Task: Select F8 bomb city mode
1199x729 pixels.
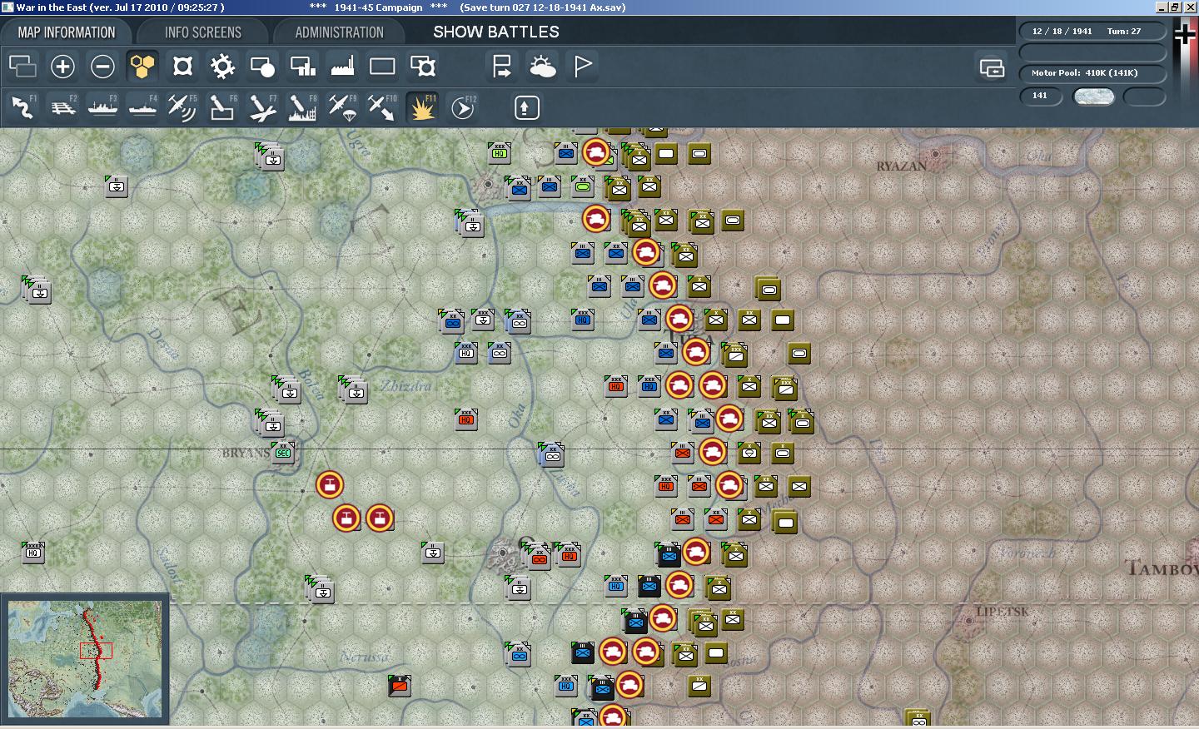Action: [302, 107]
